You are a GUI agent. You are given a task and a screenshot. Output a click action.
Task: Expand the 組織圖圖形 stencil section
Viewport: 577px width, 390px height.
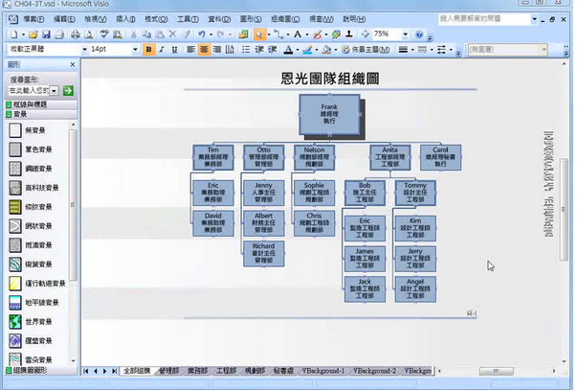33,370
